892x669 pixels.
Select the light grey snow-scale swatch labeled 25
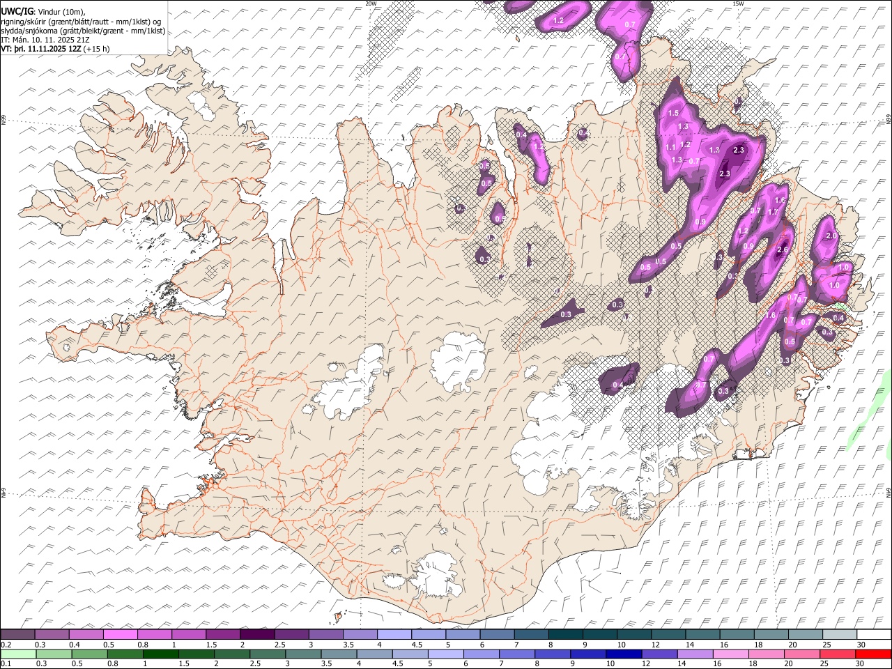(x=840, y=635)
